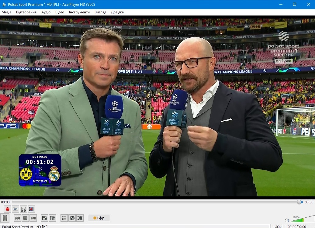This screenshot has width=315, height=228.
Task: Stop the playback
Action: click(x=25, y=218)
